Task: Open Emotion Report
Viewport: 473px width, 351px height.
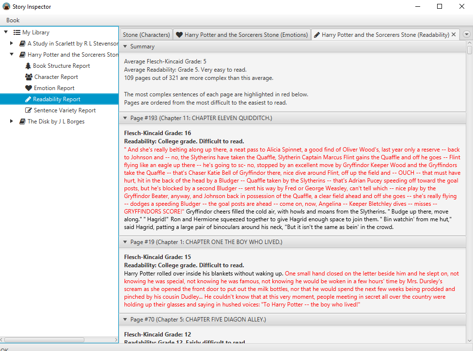Action: [54, 88]
